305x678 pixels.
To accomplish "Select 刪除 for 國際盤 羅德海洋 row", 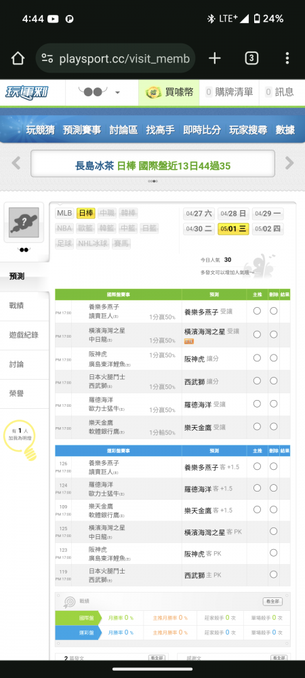I will 273,403.
